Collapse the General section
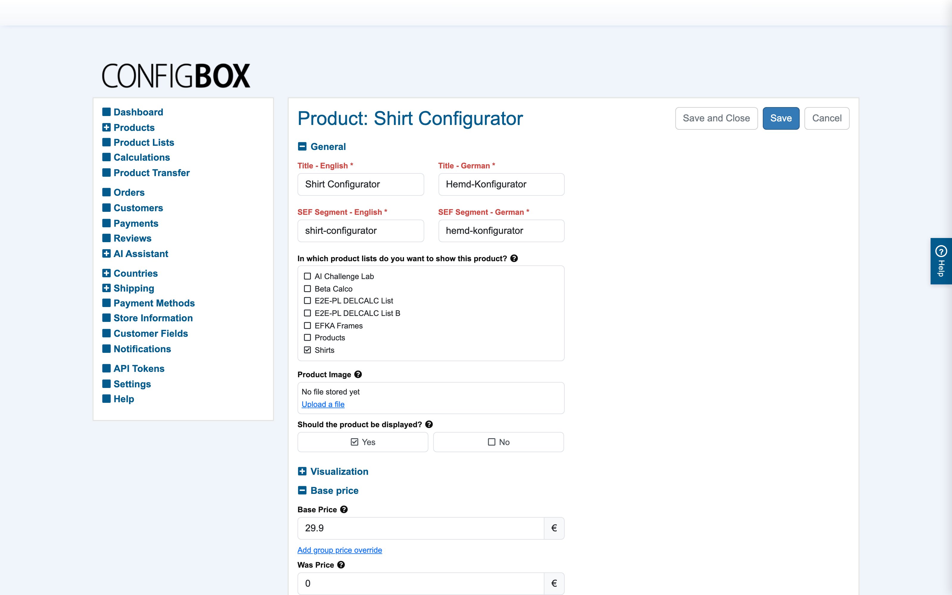This screenshot has width=952, height=595. pyautogui.click(x=302, y=146)
